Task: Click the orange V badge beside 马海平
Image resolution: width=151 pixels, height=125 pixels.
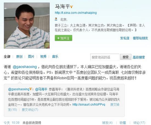Action: (72, 7)
